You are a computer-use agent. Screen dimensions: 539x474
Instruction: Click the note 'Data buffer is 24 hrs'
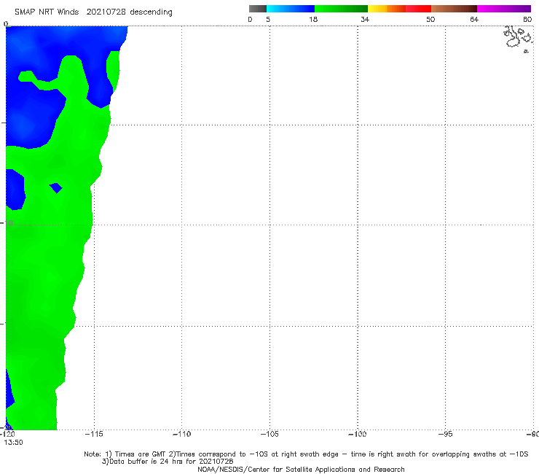168,462
